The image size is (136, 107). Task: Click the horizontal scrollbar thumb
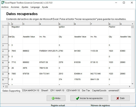(6, 86)
